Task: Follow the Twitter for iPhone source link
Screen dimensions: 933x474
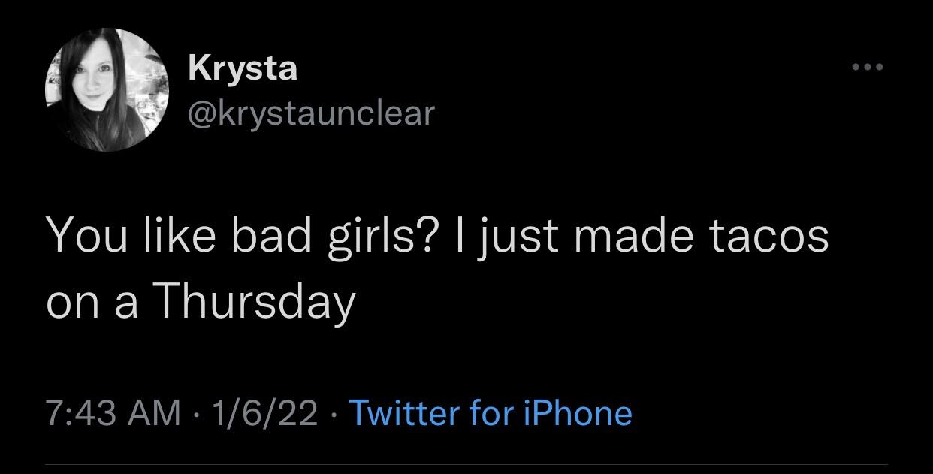Action: (x=491, y=413)
